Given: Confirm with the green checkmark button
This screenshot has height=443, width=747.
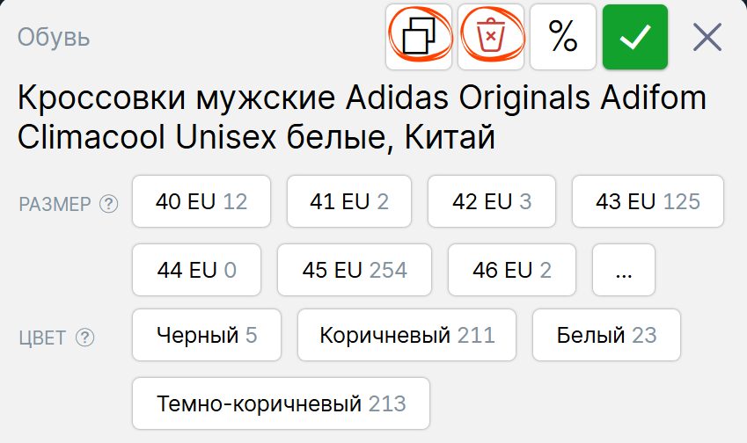Looking at the screenshot, I should coord(635,37).
